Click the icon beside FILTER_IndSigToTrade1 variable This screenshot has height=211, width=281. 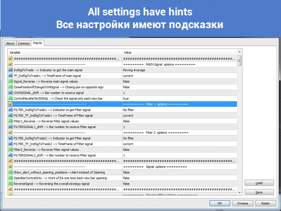pos(11,110)
